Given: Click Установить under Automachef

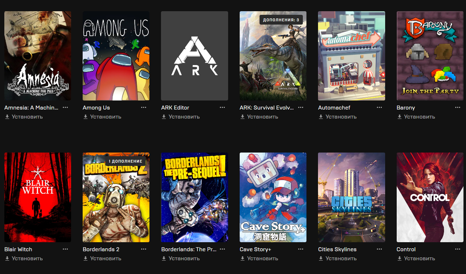Looking at the screenshot, I should 338,117.
